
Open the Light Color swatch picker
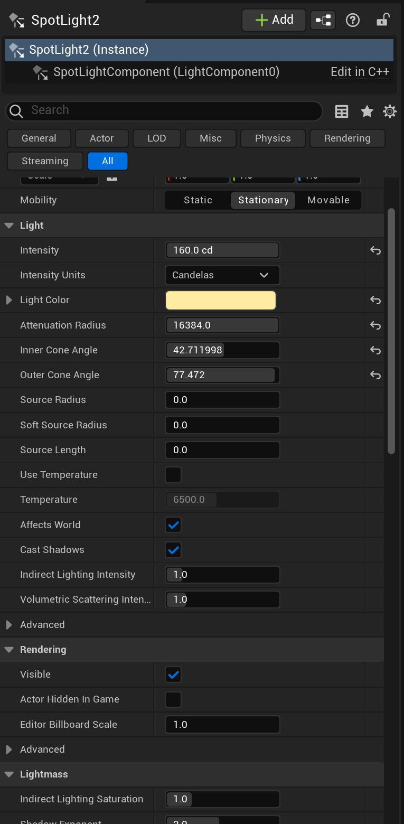click(221, 300)
